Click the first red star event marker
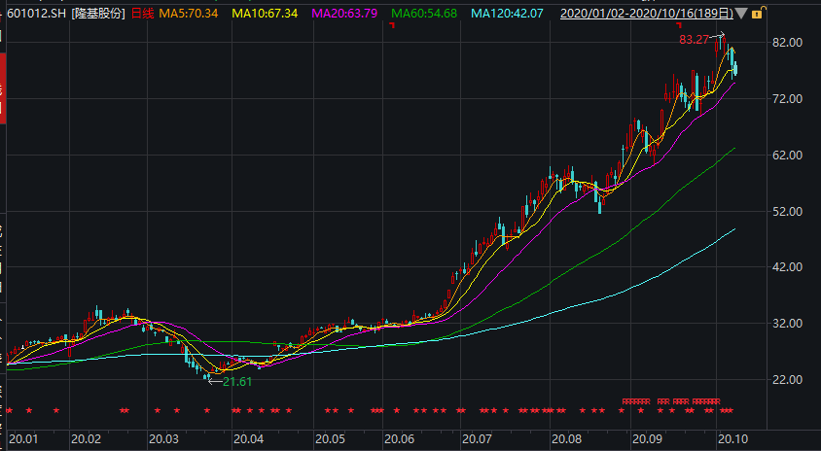 9,410
